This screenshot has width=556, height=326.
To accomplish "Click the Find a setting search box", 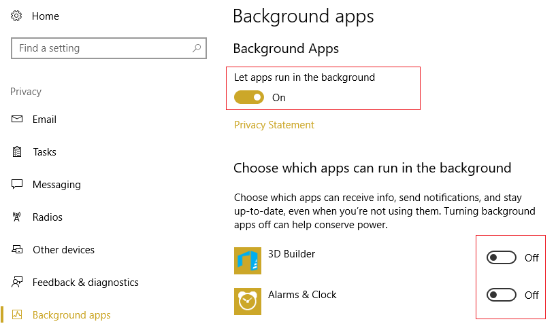I will [x=102, y=48].
